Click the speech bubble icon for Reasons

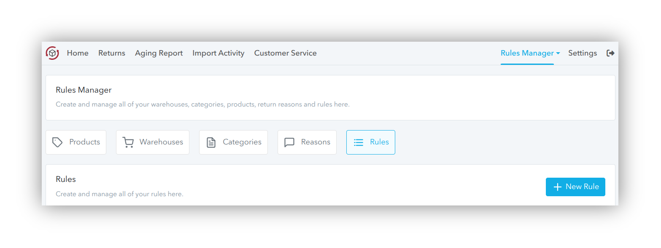pos(289,142)
